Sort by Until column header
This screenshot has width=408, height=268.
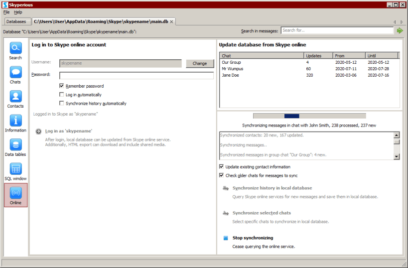click(x=382, y=56)
